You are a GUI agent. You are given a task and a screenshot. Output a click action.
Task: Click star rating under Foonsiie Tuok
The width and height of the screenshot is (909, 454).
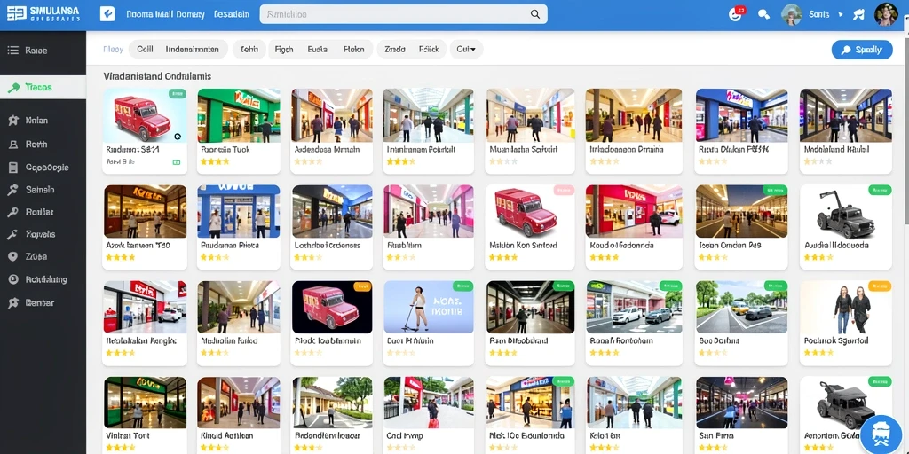pos(215,161)
